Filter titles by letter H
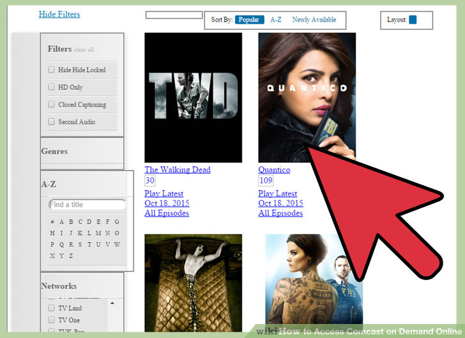Screen dimensions: 465x338 coord(52,233)
